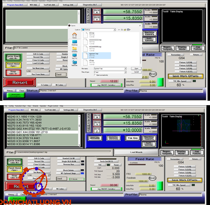Viewport: 210px width, 205px height.
Task: Click the Load Wizards button
Action: point(136,152)
